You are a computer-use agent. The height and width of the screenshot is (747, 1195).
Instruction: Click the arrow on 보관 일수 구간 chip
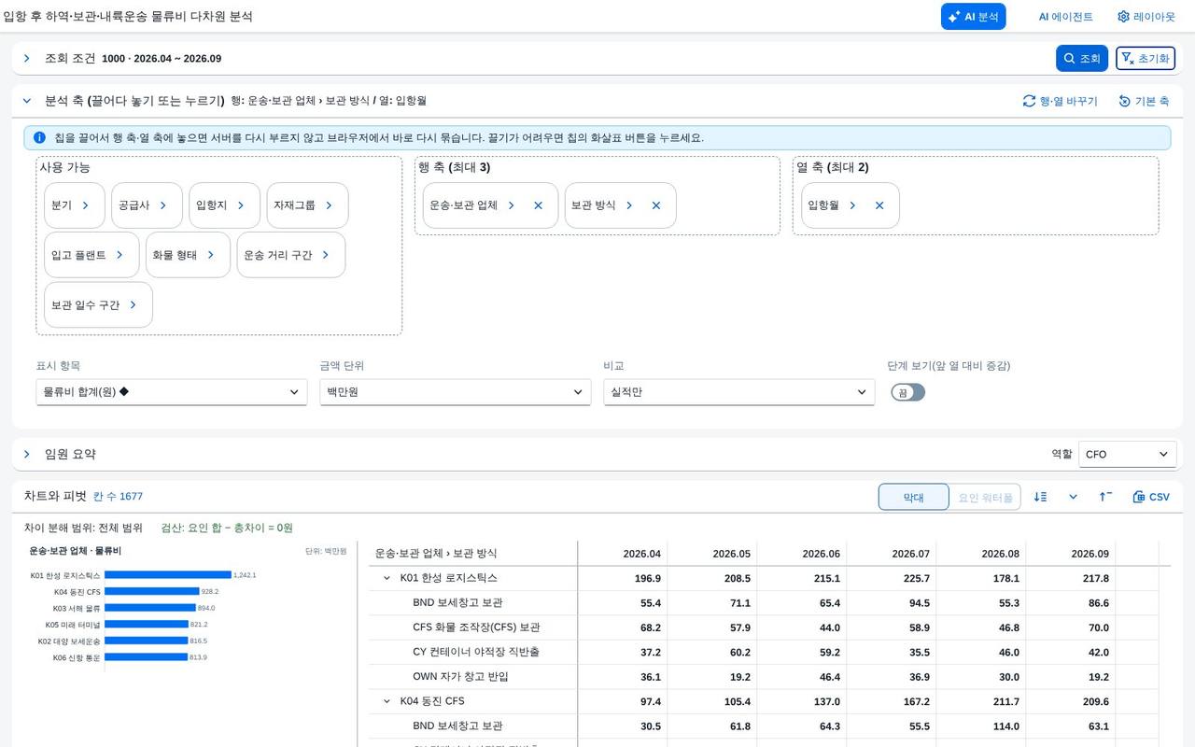point(134,304)
